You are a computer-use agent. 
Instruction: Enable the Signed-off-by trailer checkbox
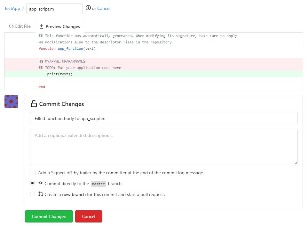(33, 173)
